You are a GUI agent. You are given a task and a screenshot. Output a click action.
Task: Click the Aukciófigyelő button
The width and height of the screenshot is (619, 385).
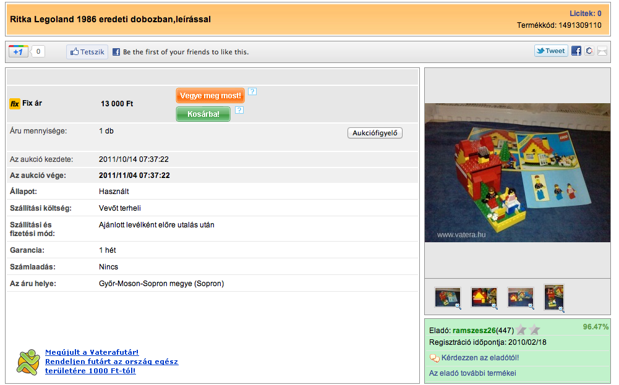pyautogui.click(x=375, y=133)
